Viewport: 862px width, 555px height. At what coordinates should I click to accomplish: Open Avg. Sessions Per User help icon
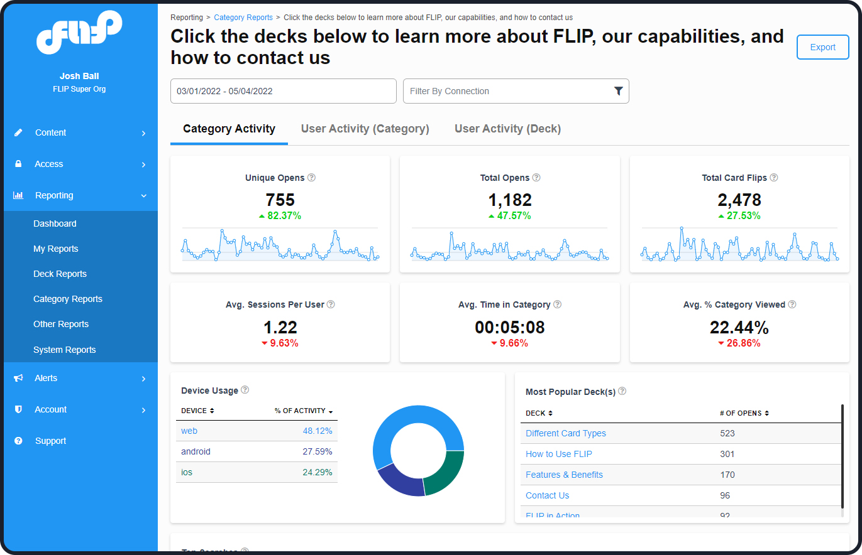tap(331, 304)
